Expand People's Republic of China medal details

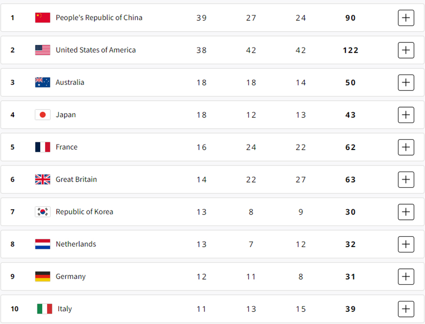(406, 18)
